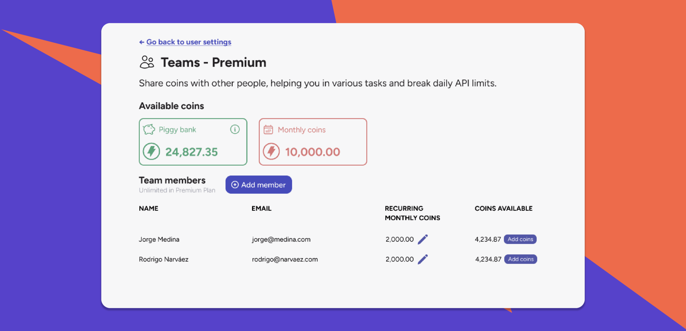Select the Piggy bank card
Image resolution: width=686 pixels, height=331 pixels.
point(193,142)
